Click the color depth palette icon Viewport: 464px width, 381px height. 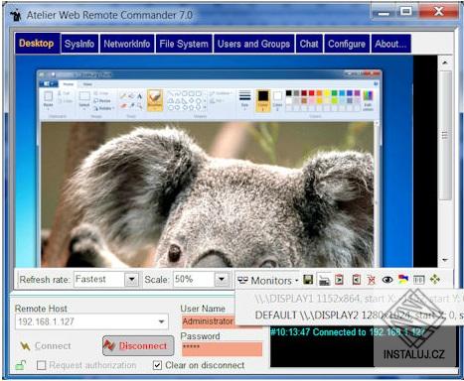403,280
